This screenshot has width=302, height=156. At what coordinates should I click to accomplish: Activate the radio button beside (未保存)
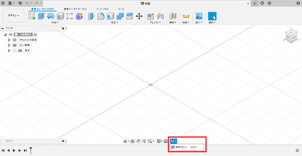click(x=35, y=35)
